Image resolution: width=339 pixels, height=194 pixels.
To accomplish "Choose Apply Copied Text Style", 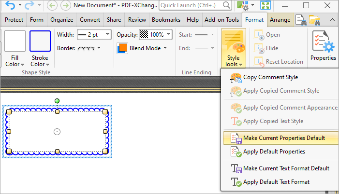I will tap(280, 121).
